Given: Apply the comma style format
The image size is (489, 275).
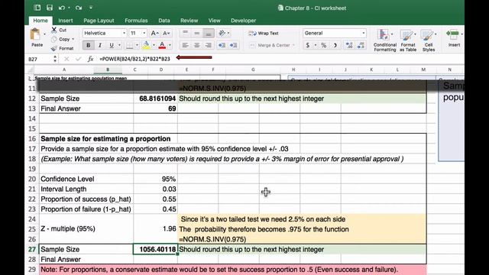Looking at the screenshot, I should 335,45.
